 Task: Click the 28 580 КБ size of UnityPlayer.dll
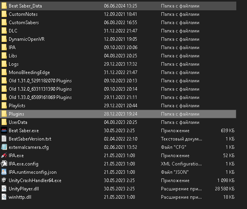coord(225,189)
